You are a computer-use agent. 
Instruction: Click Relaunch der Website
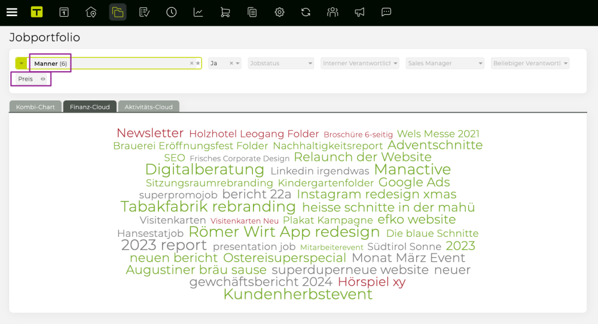click(363, 157)
